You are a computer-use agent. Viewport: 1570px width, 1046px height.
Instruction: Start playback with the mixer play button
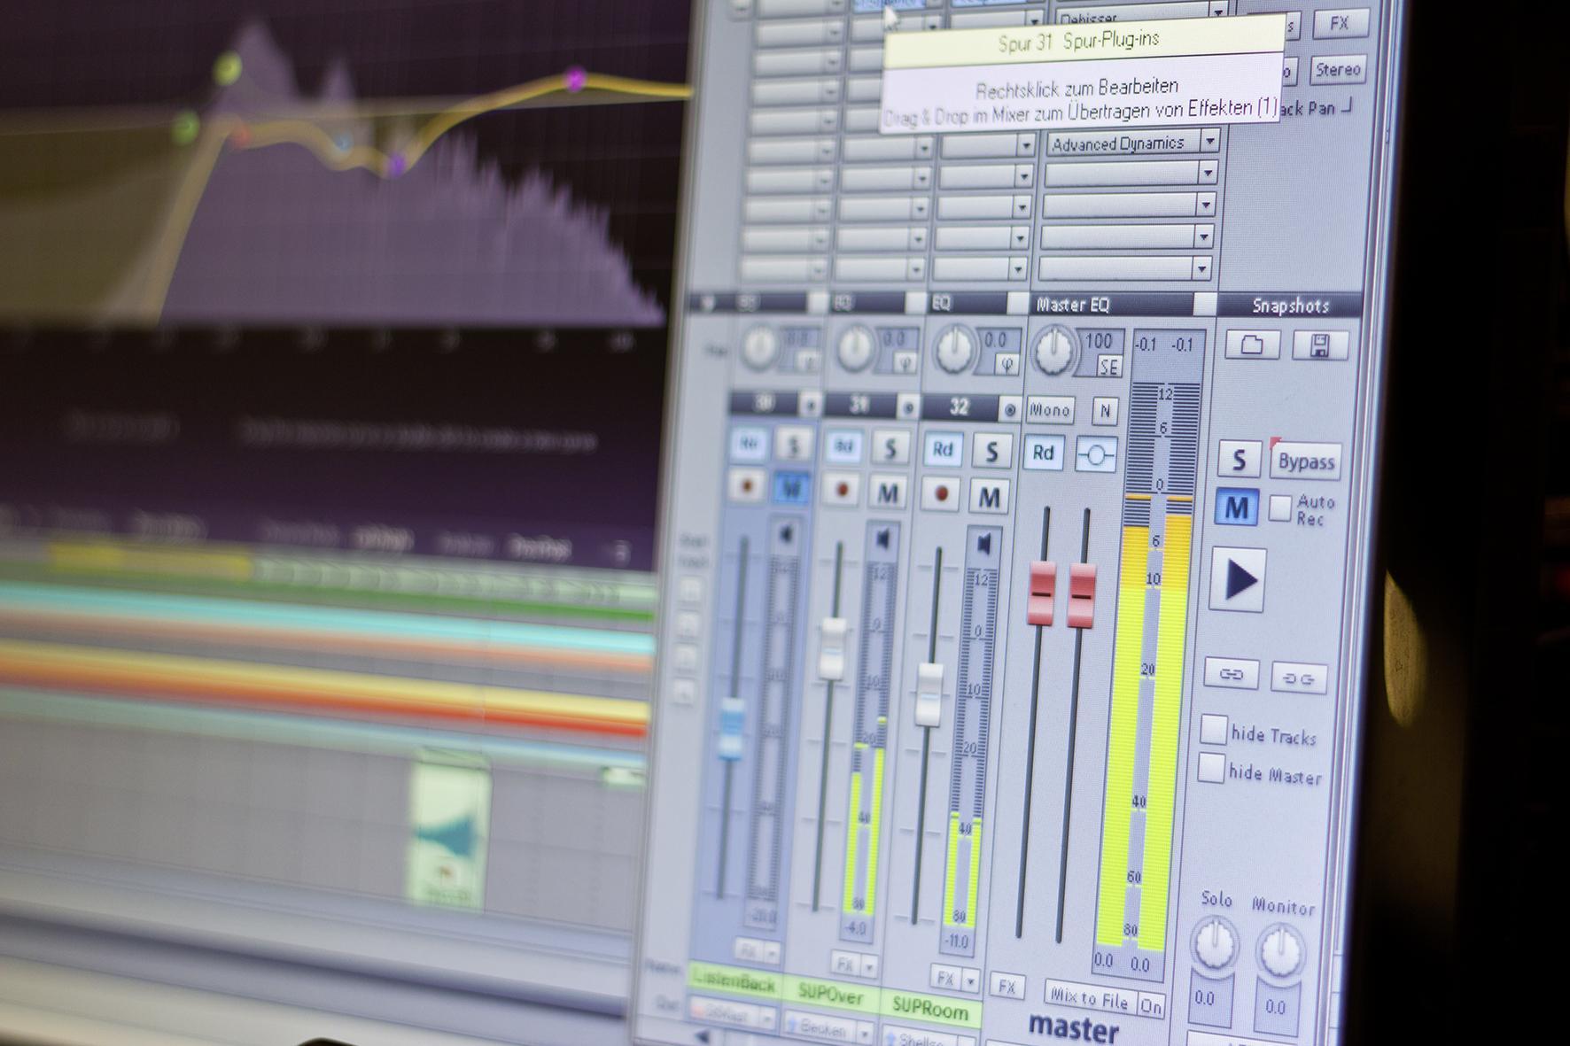[x=1239, y=580]
